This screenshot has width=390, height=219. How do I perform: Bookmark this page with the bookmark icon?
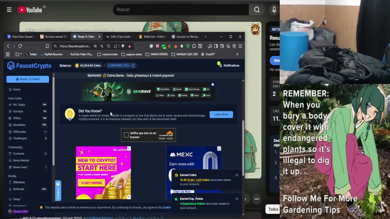coord(47,46)
